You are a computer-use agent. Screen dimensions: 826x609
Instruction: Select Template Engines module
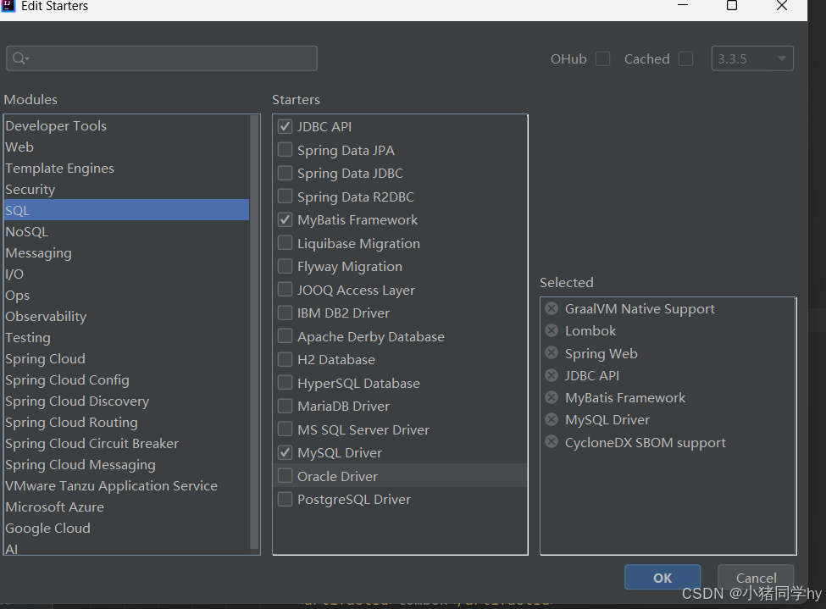coord(126,168)
